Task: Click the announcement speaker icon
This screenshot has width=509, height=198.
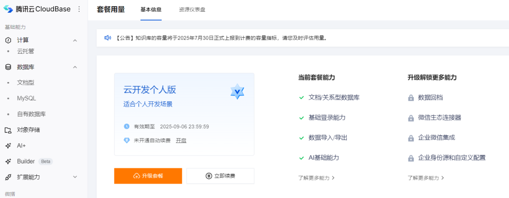Action: point(108,38)
